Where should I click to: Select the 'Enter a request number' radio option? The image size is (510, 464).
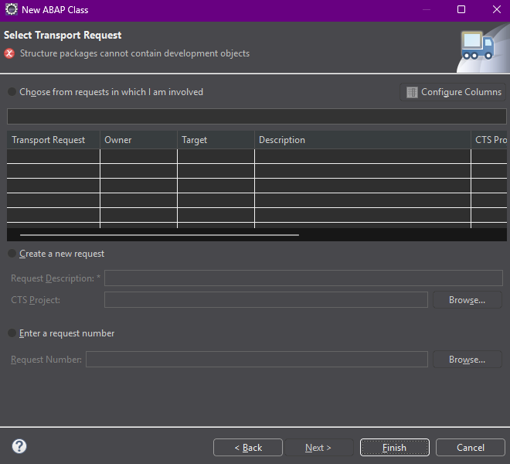tap(61, 333)
